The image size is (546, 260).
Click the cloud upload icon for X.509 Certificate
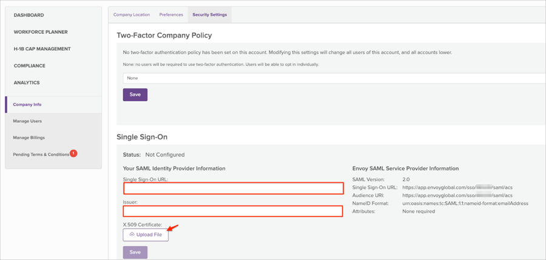click(132, 235)
